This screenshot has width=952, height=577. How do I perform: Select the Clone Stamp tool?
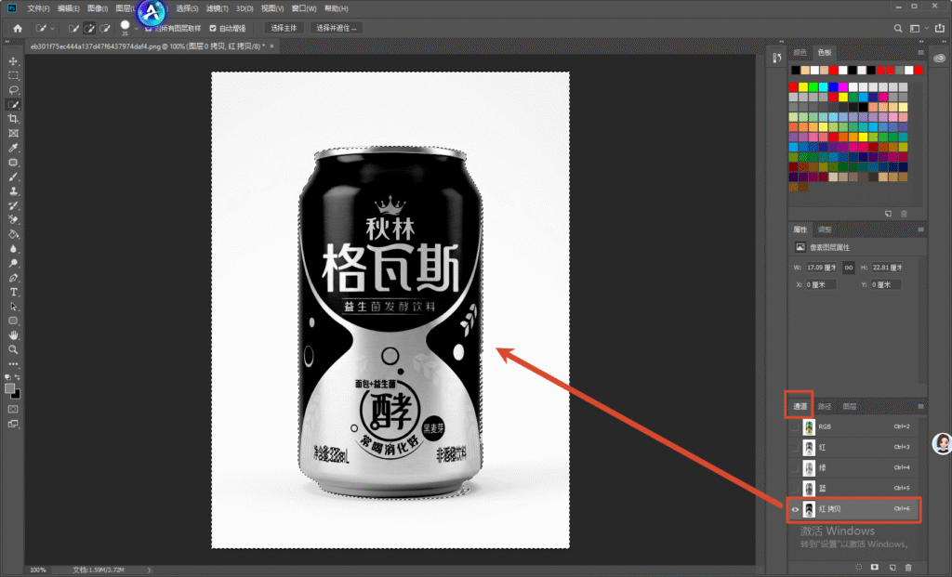[13, 191]
